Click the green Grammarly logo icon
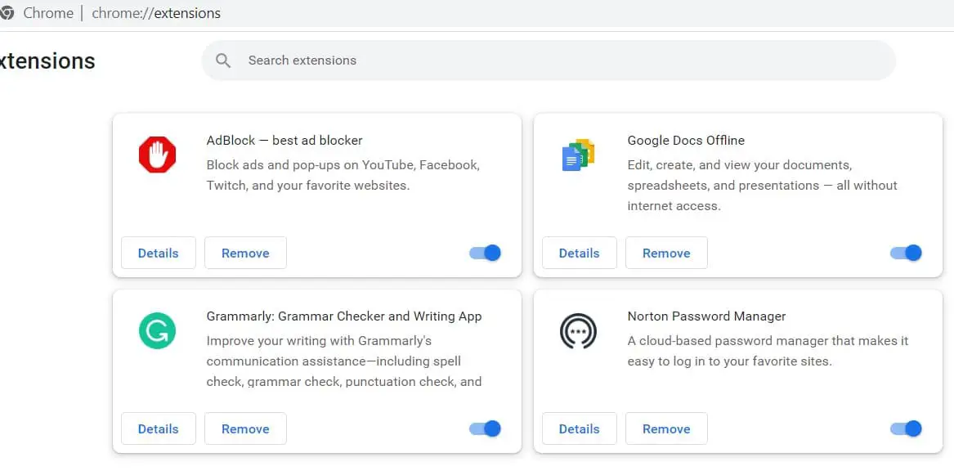Viewport: 954px width, 471px height. 157,330
